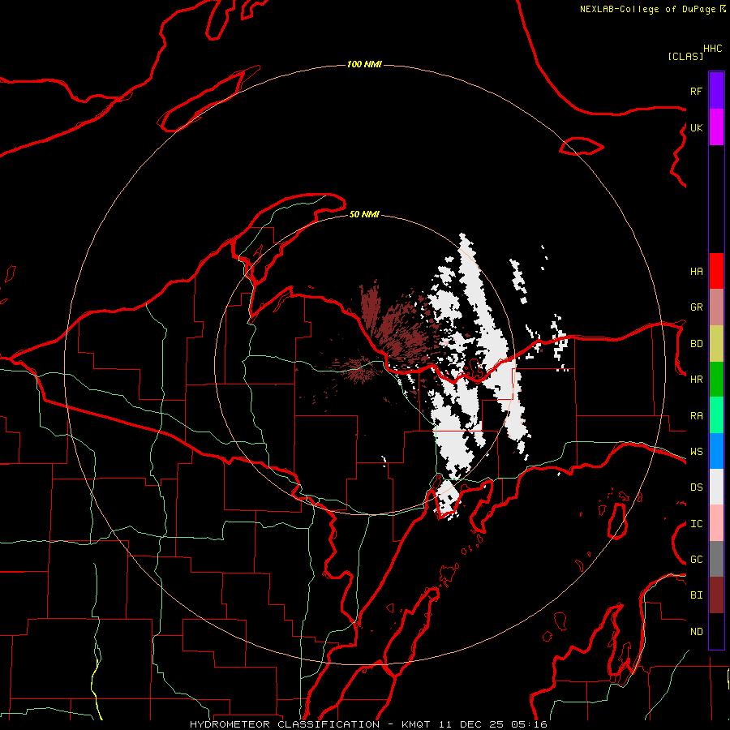
Task: Click the GC gray legend color swatch
Action: pos(716,559)
